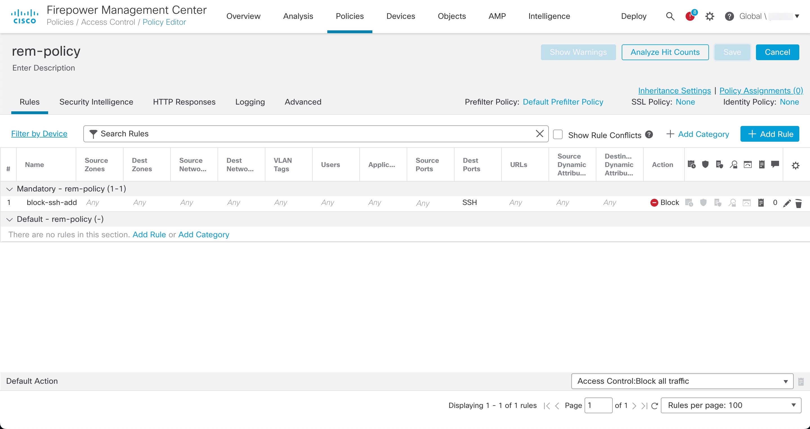Open notifications bell showing 8 alerts
The image size is (810, 429).
coord(690,16)
